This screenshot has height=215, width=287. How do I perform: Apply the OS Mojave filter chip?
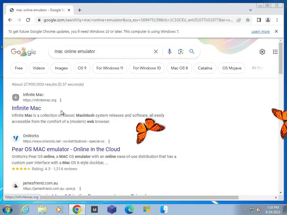[x=232, y=68]
